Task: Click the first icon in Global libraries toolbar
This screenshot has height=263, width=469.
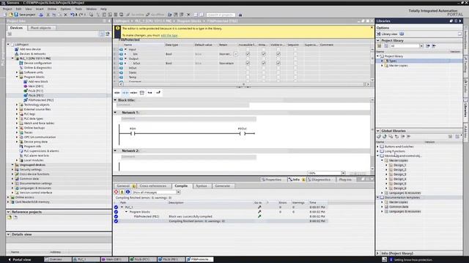Action: (379, 137)
